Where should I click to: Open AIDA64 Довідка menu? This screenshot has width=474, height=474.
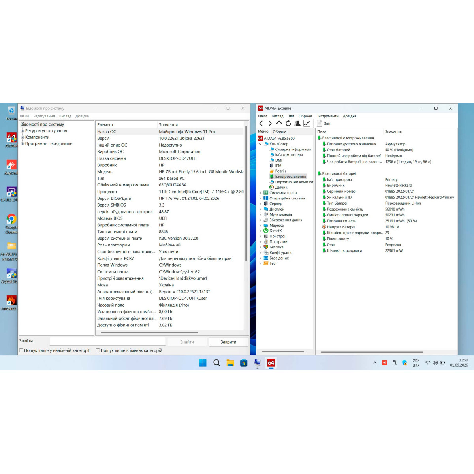click(x=350, y=116)
